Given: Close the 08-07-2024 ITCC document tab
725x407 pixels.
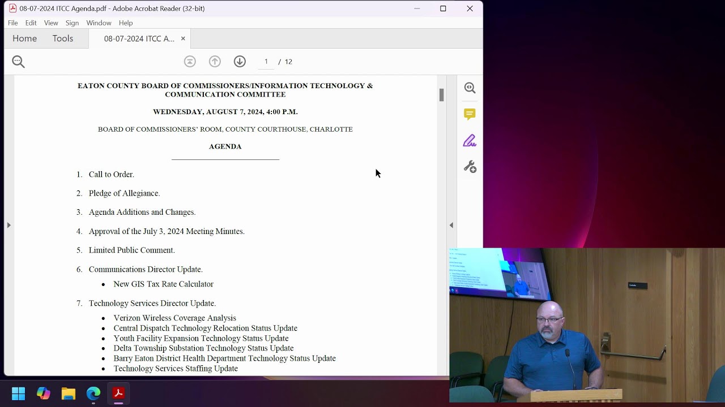Looking at the screenshot, I should (183, 38).
